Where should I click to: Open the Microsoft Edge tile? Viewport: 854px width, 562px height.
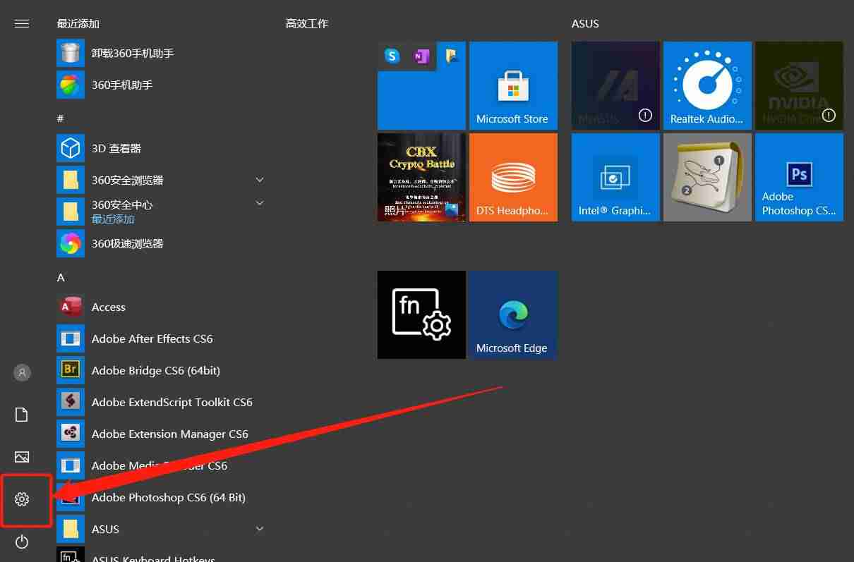513,315
